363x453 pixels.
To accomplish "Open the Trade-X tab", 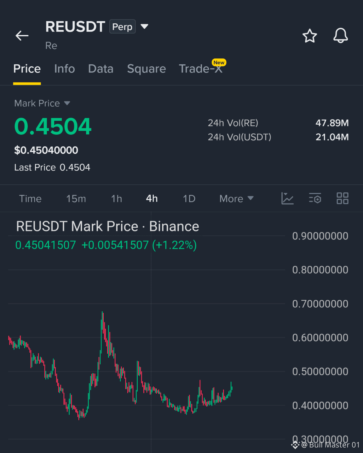I will 201,69.
